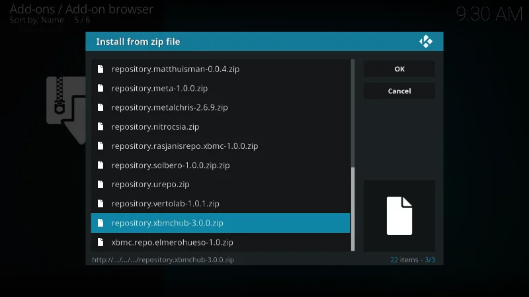Click the 22 items page counter
Screen dimensions: 529x297
point(412,259)
